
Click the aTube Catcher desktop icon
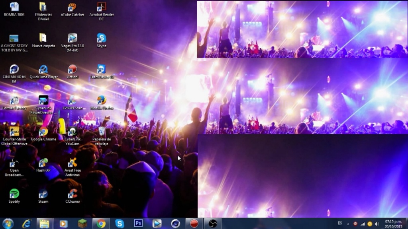(72, 7)
